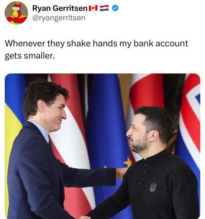Click the blue verified checkmark badge
Screen dimensions: 205x219
tap(115, 8)
